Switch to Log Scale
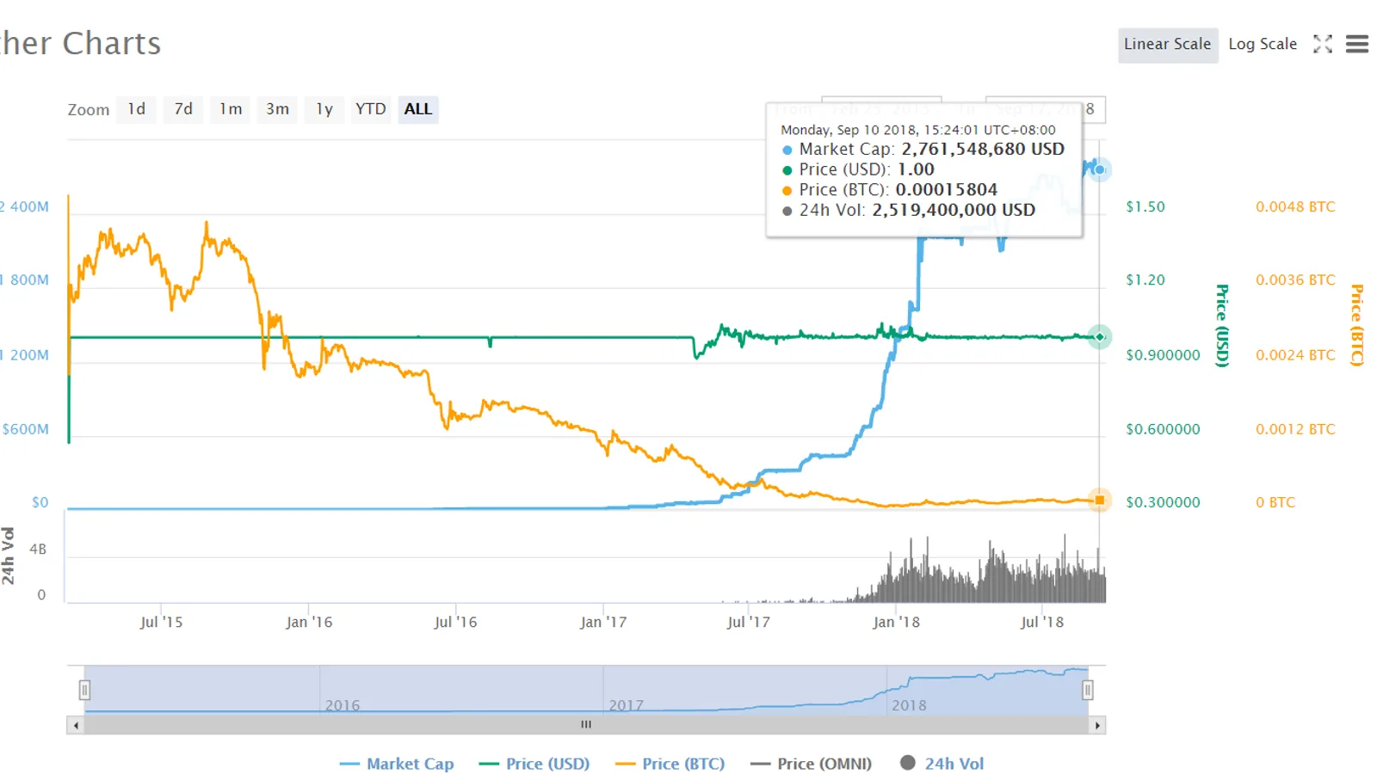The height and width of the screenshot is (774, 1377). (1263, 45)
